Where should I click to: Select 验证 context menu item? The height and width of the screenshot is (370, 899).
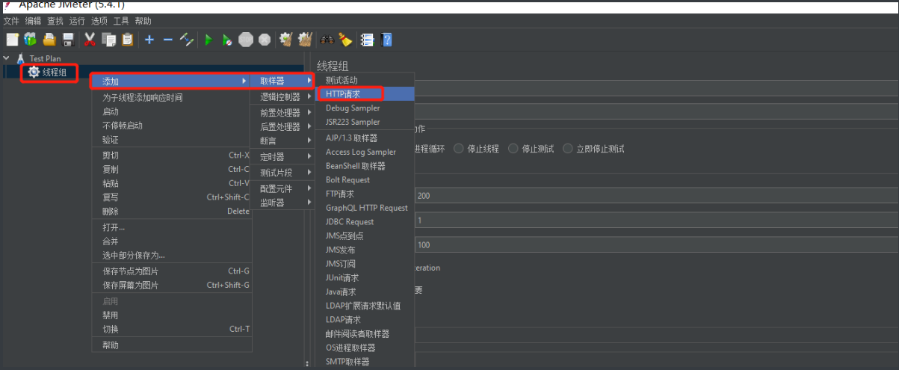(x=171, y=140)
